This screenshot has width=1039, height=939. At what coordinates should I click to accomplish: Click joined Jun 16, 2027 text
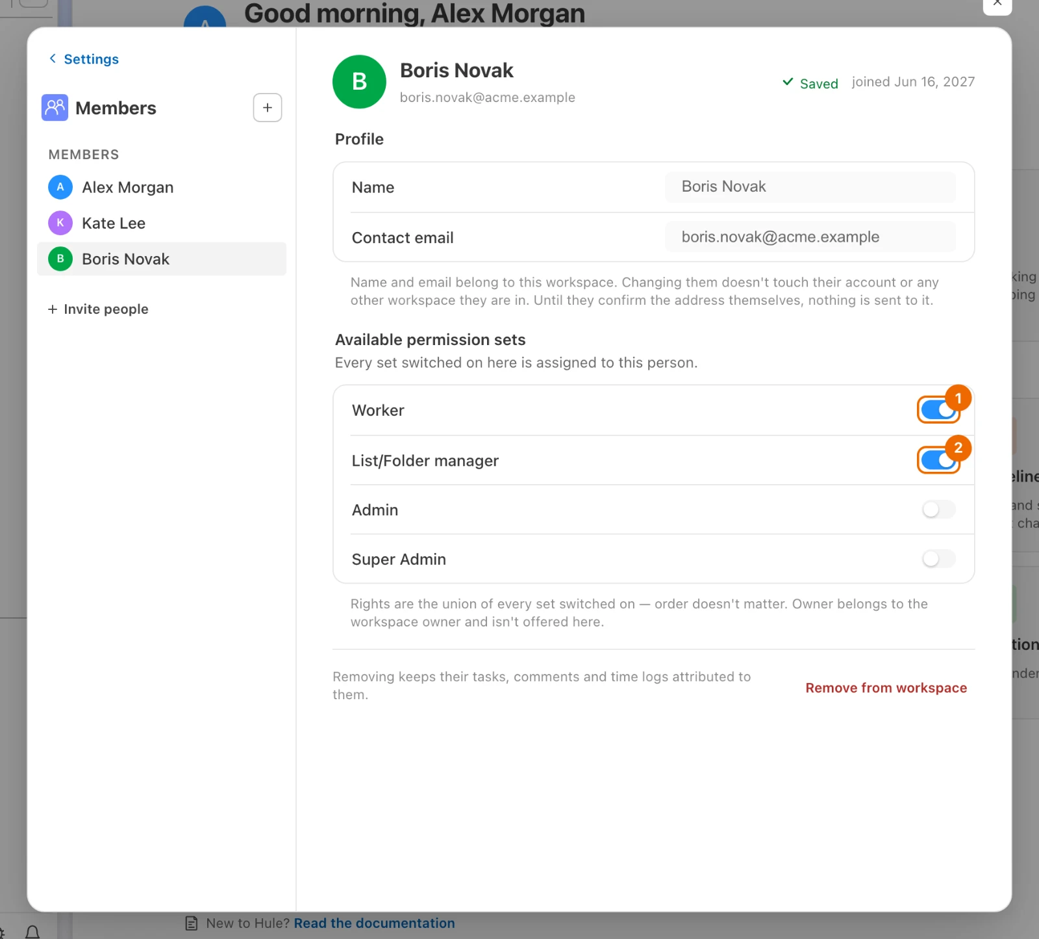point(913,82)
